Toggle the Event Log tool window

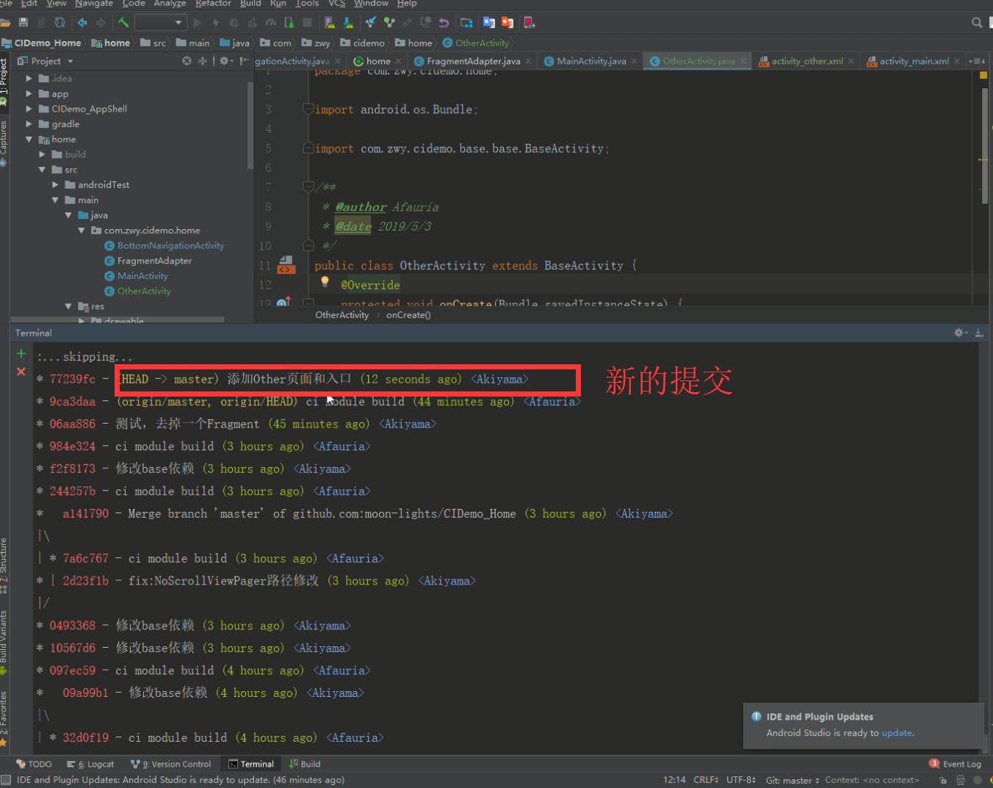956,764
